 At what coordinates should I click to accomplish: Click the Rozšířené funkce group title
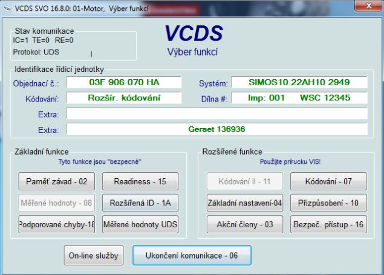pos(232,152)
